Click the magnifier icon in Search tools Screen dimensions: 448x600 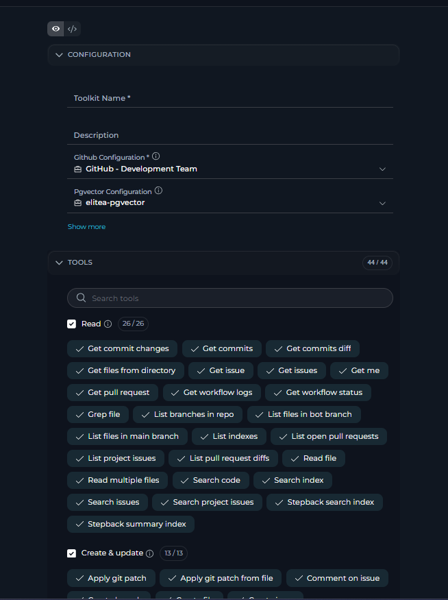tap(81, 298)
